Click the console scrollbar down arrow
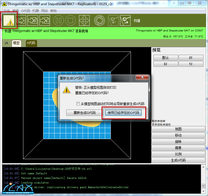This screenshot has width=208, height=196. tap(203, 191)
